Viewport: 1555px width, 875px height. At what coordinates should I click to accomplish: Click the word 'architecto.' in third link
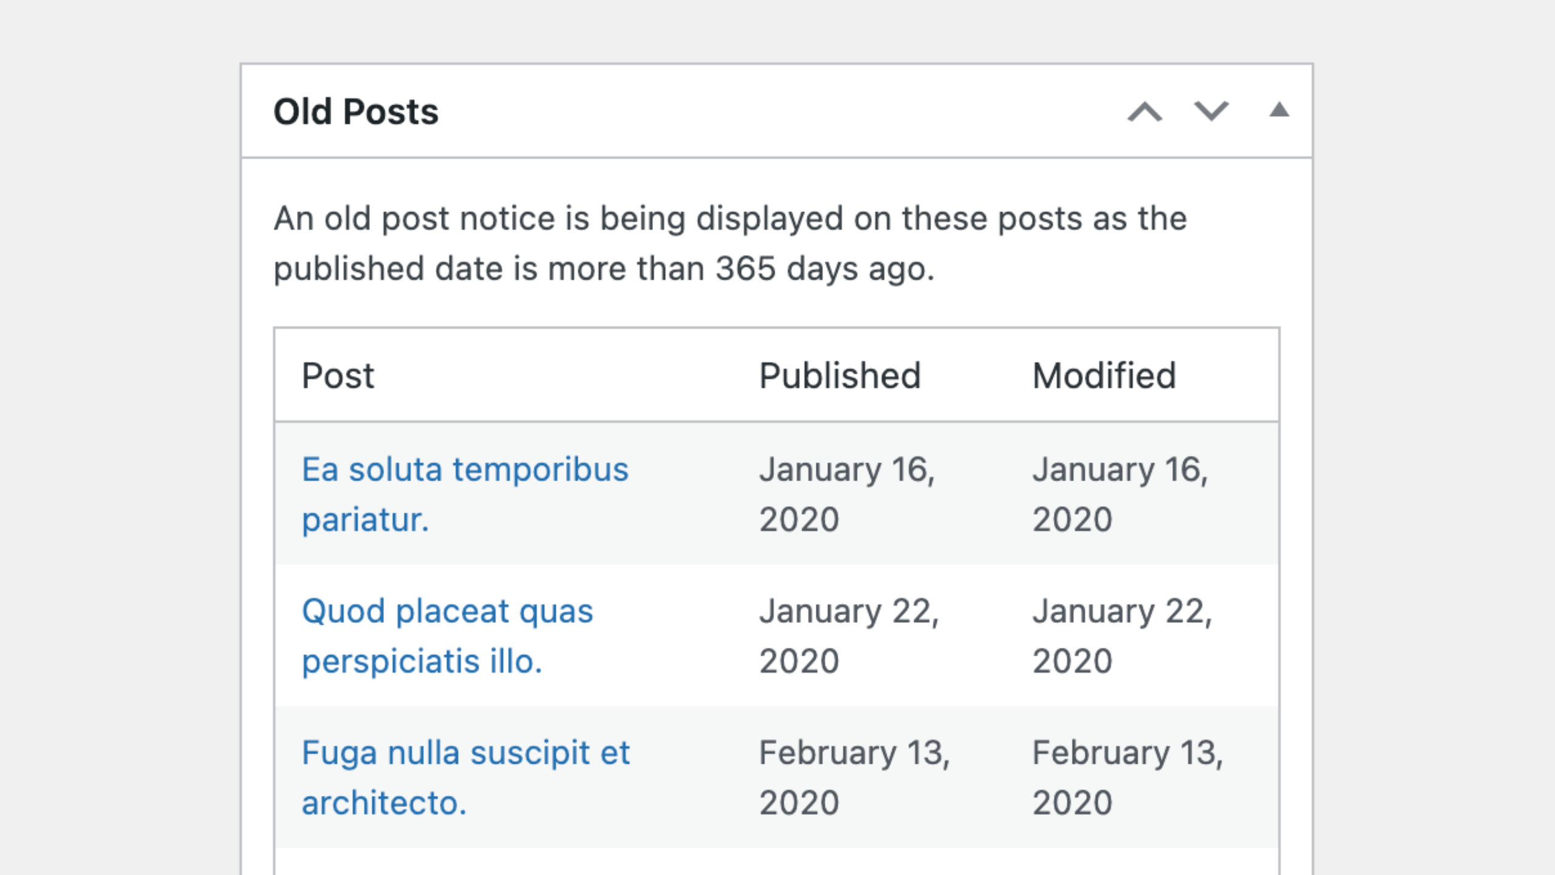pos(384,803)
